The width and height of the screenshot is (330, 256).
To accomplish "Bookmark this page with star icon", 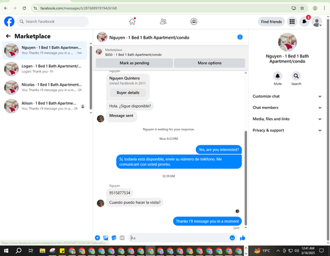I will [x=302, y=8].
